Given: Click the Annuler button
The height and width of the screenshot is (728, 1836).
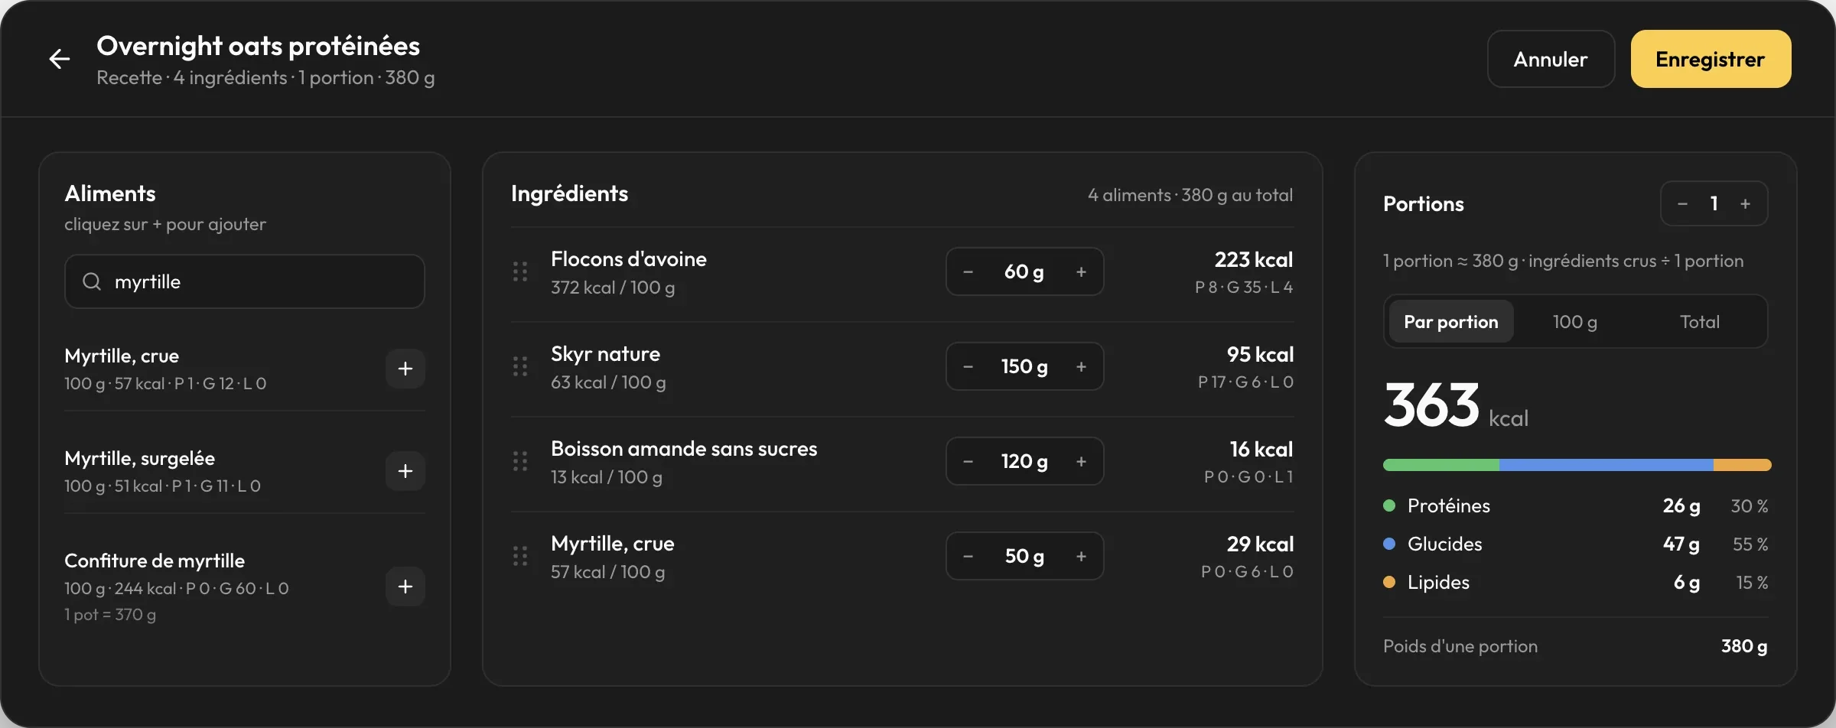Looking at the screenshot, I should point(1551,59).
